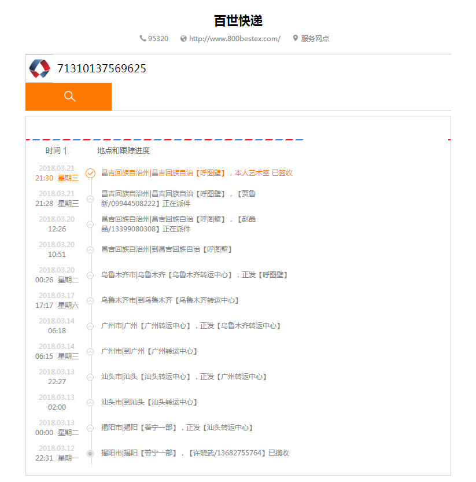Click the phone icon beside 95320

[143, 38]
